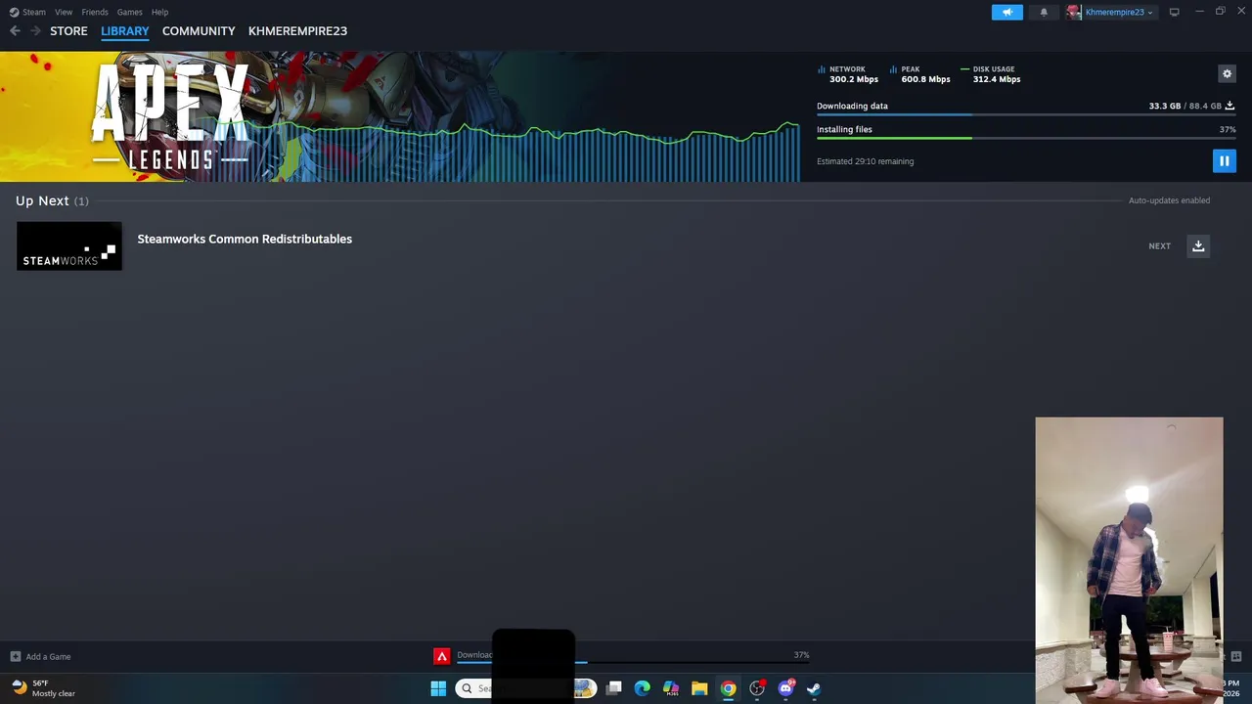Open the Help menu

[x=159, y=12]
